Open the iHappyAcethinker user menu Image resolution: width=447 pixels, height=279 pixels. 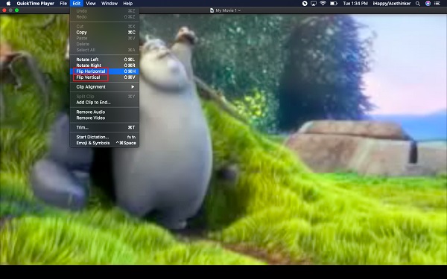[392, 4]
